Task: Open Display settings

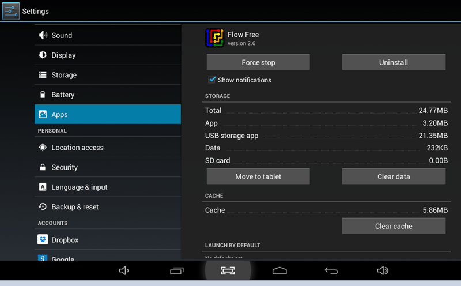Action: pos(108,55)
